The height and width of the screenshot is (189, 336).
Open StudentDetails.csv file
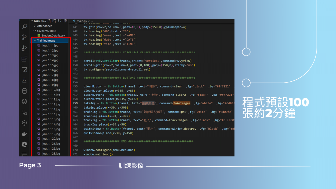(53, 35)
